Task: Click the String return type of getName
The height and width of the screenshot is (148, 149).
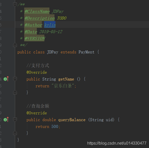Action: click(x=49, y=79)
